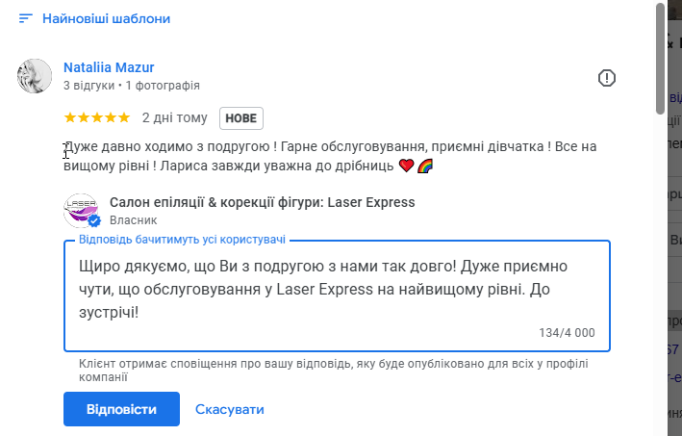Screen dimensions: 682x436
Task: Click the Скасувати cancel link
Action: [x=230, y=409]
